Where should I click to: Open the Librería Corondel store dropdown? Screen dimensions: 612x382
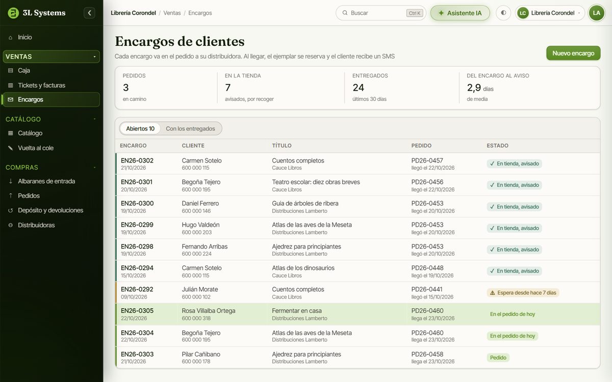550,13
